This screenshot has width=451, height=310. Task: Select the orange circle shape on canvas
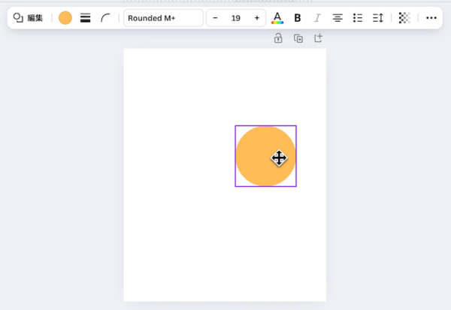click(x=265, y=156)
